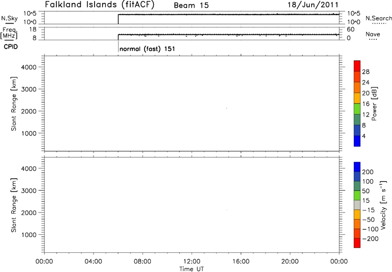This screenshot has height=272, width=392.
Task: Click the velocity panel "Slant Range [km]" axis title
Action: 14,205
